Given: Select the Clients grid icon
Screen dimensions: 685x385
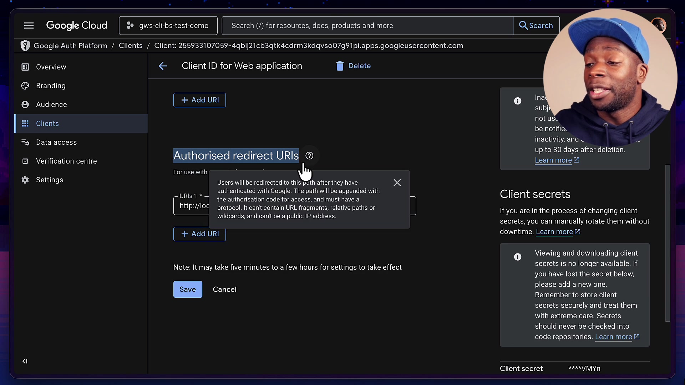Looking at the screenshot, I should coord(25,123).
